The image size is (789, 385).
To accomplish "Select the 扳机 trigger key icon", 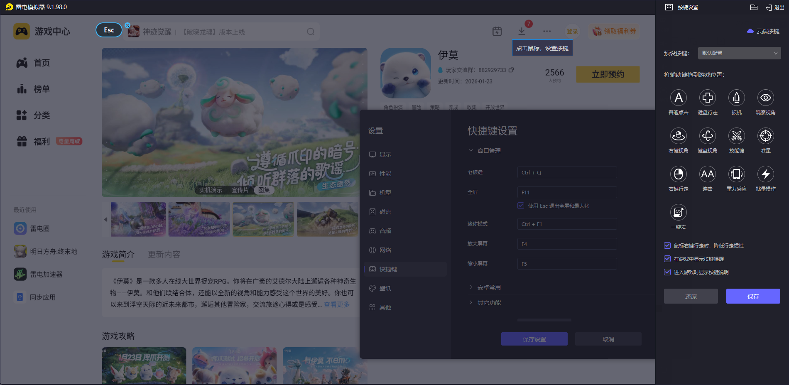I will click(x=736, y=98).
